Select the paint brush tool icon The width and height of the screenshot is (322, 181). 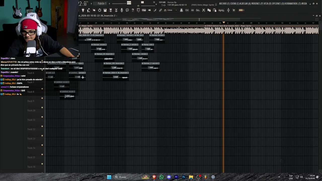point(155,10)
